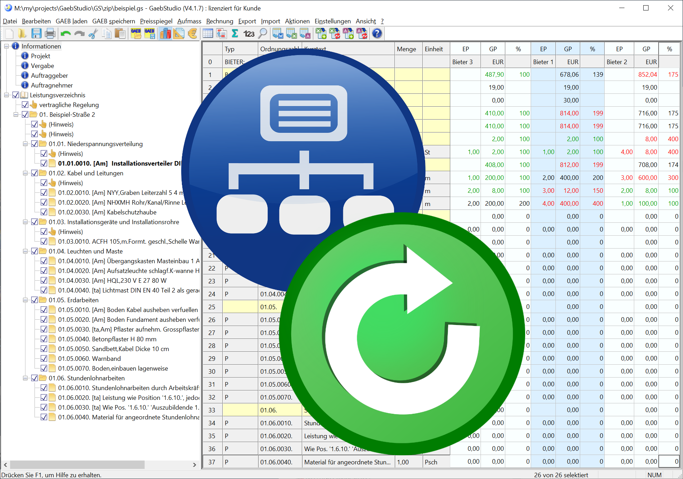Click the Bieter 1 header cell

click(x=543, y=62)
